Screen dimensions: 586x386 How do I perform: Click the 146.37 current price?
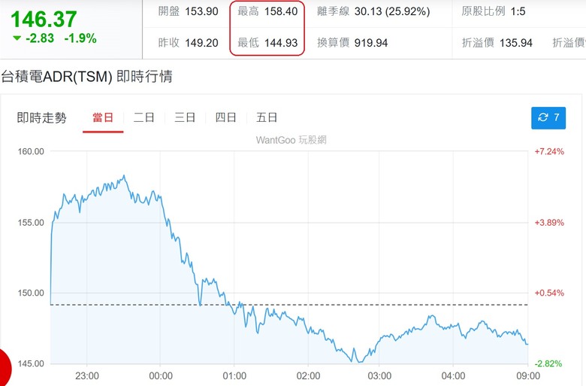click(44, 19)
